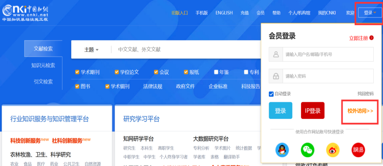Click the lock icon beside password field
Screen dimensions: 383x166
click(276, 76)
